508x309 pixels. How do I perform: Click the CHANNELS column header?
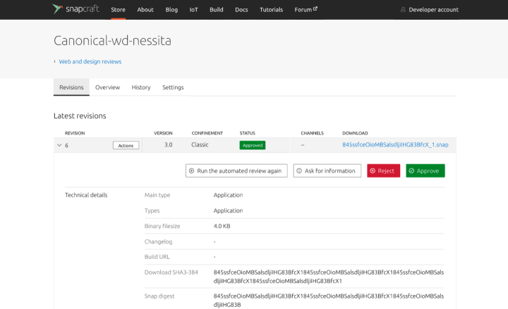coord(312,133)
